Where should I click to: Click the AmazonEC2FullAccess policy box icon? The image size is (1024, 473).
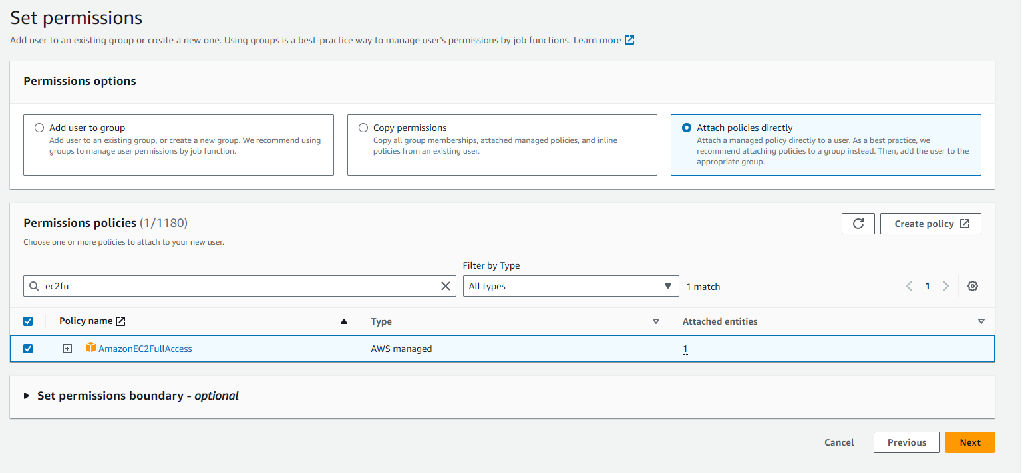[91, 348]
